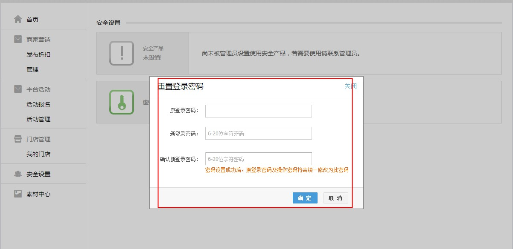Go to 活动报名 in the sidebar
Screen dimensions: 513x249
(38, 104)
